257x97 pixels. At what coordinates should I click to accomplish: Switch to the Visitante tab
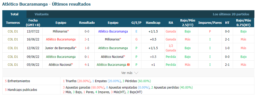coord(42,14)
